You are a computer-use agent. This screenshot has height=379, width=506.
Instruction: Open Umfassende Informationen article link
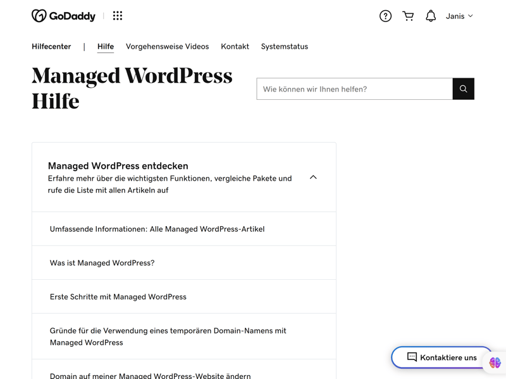[x=157, y=229]
